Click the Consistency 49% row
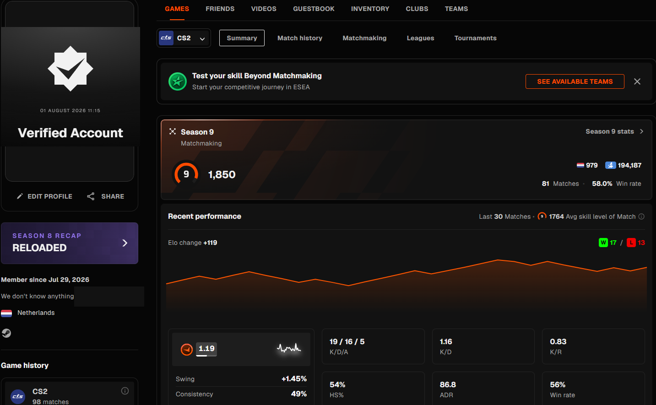656x405 pixels. (241, 394)
